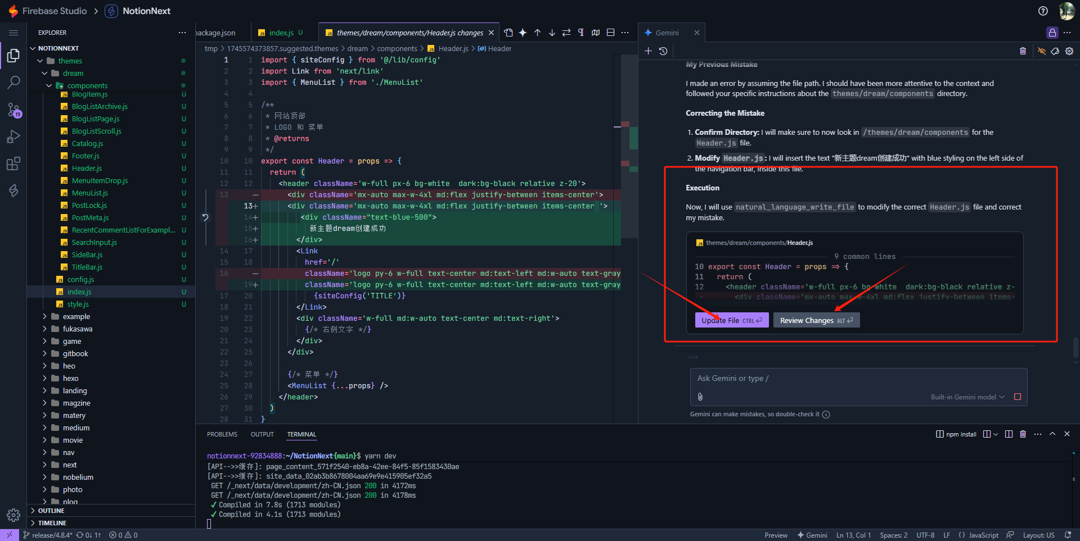The height and width of the screenshot is (541, 1080).
Task: Swap diff sides with the double-arrow icon
Action: click(x=566, y=33)
